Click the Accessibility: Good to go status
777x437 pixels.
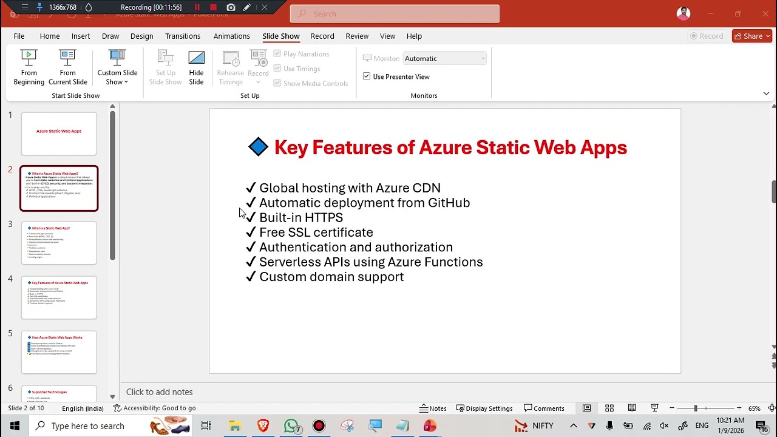(x=155, y=408)
